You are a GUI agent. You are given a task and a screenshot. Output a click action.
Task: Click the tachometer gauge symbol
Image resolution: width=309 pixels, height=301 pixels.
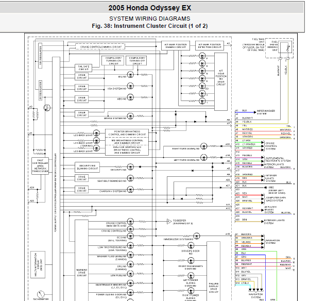coord(41,294)
